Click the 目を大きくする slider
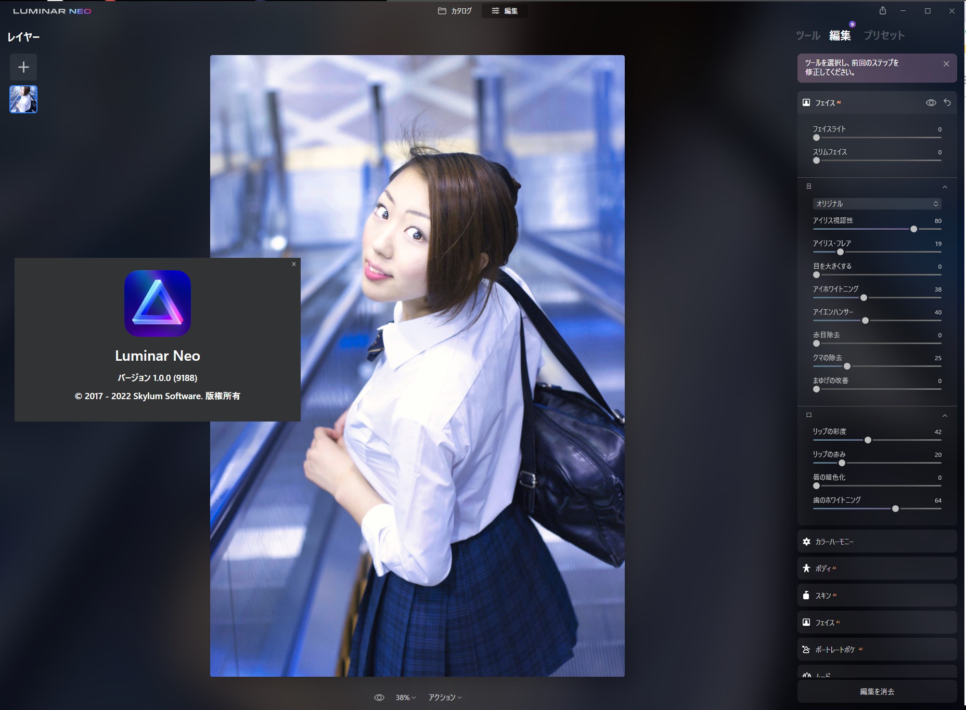966x710 pixels. 877,275
